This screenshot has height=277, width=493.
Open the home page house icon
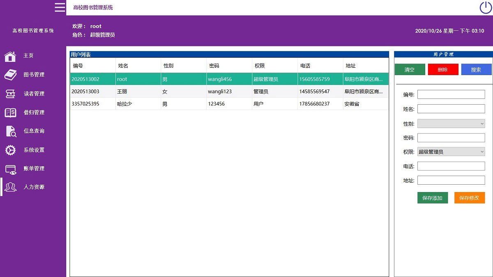[10, 56]
